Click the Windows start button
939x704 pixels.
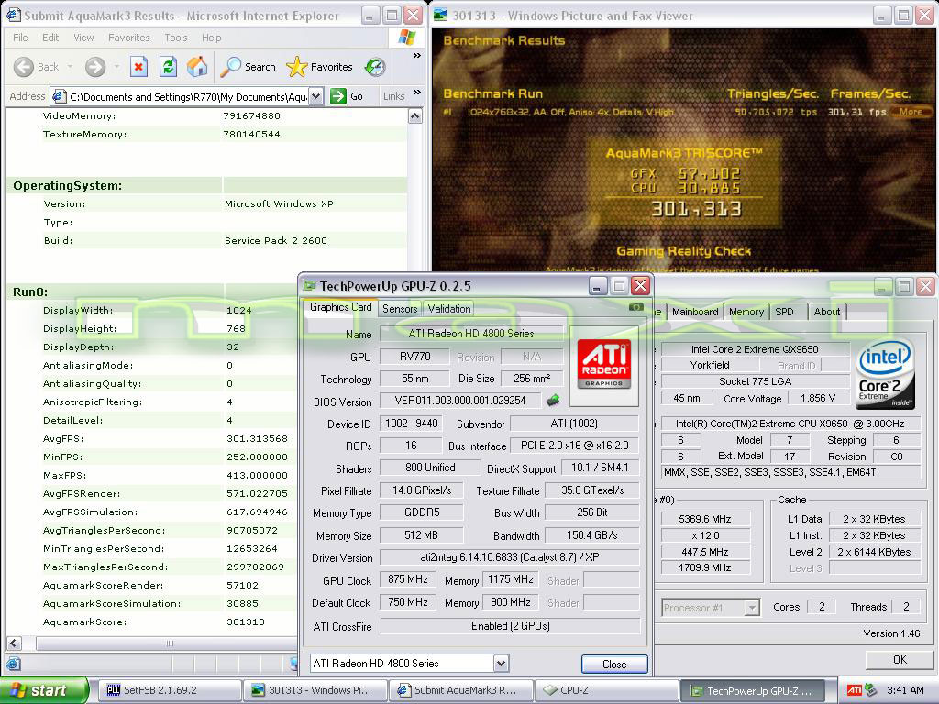(44, 690)
